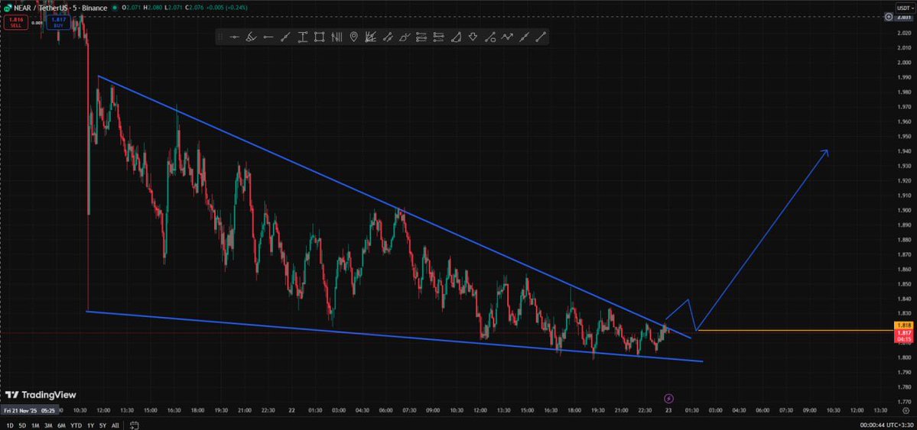Image resolution: width=917 pixels, height=430 pixels.
Task: Set the range to 1D
Action: point(9,425)
